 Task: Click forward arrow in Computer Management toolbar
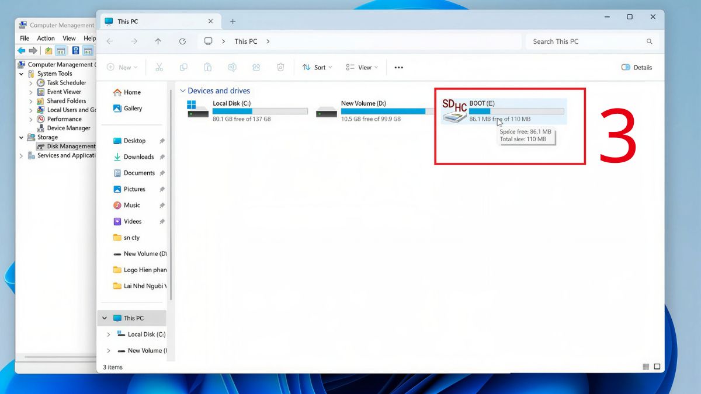(x=33, y=51)
